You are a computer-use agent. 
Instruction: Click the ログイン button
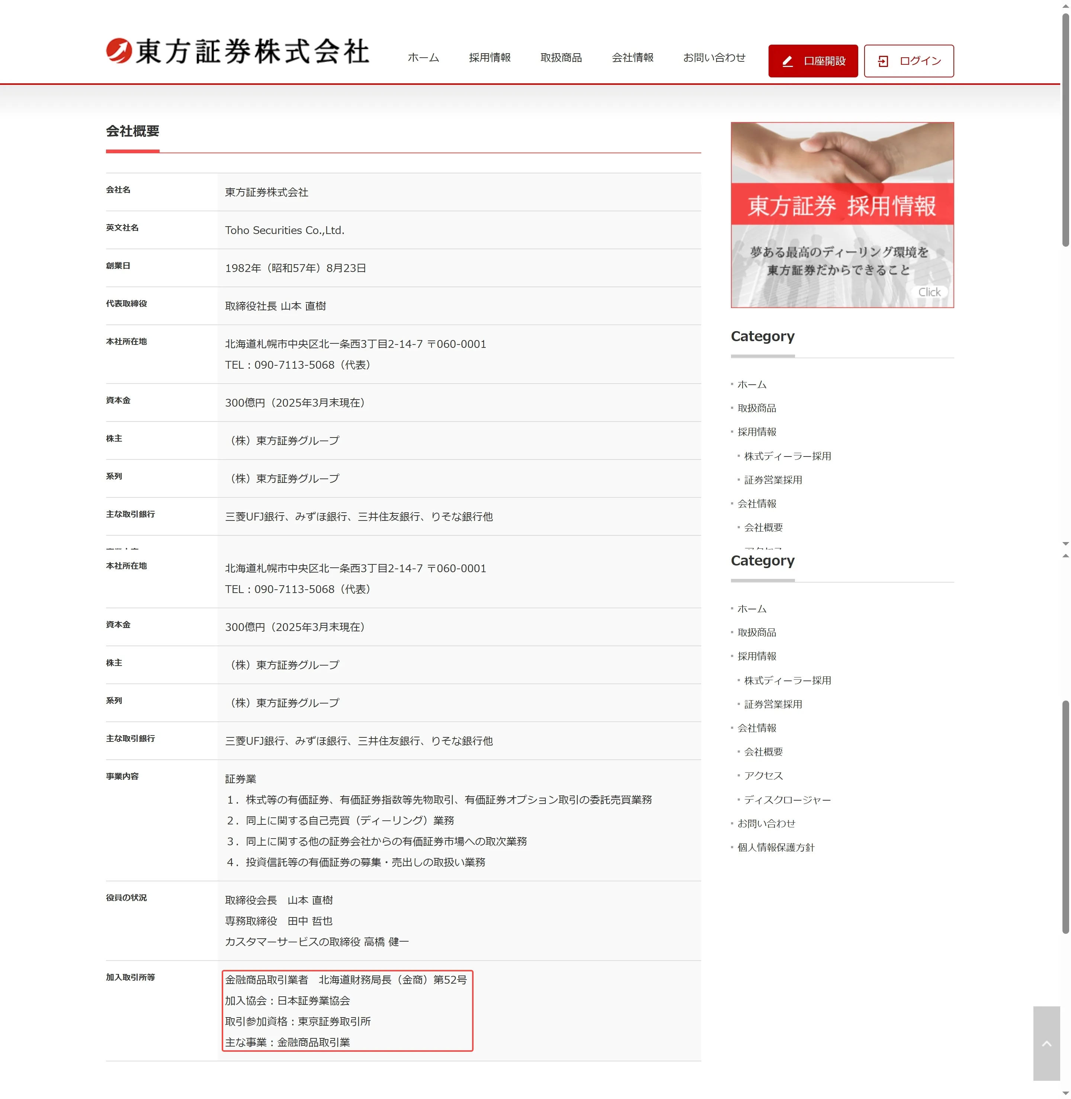pyautogui.click(x=908, y=61)
